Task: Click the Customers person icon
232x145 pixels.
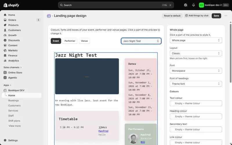Action: coord(5,30)
